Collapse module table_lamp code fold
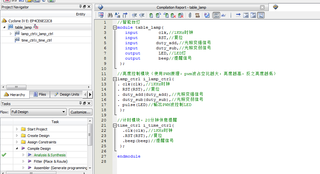 tap(115, 27)
